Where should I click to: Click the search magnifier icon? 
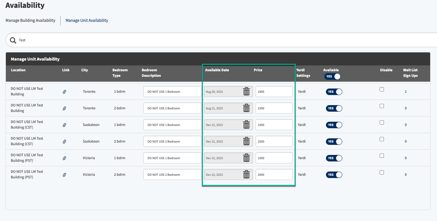pos(13,40)
